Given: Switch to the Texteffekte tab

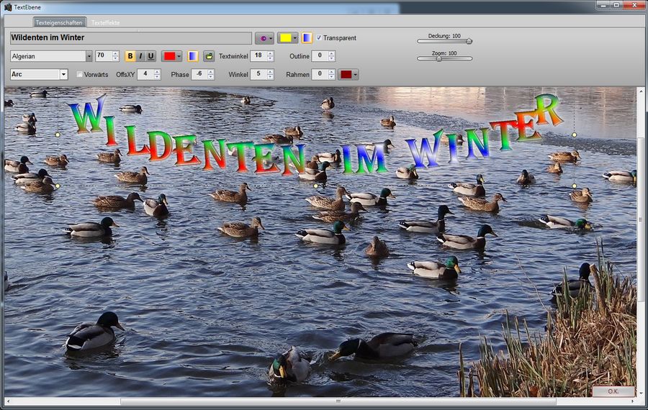Looking at the screenshot, I should click(x=105, y=23).
